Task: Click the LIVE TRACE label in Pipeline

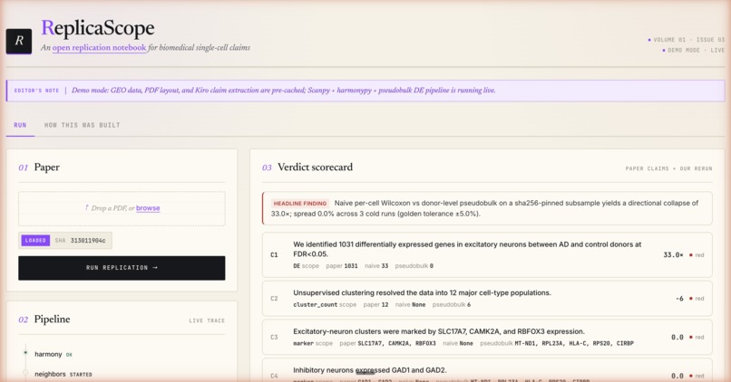Action: tap(207, 320)
